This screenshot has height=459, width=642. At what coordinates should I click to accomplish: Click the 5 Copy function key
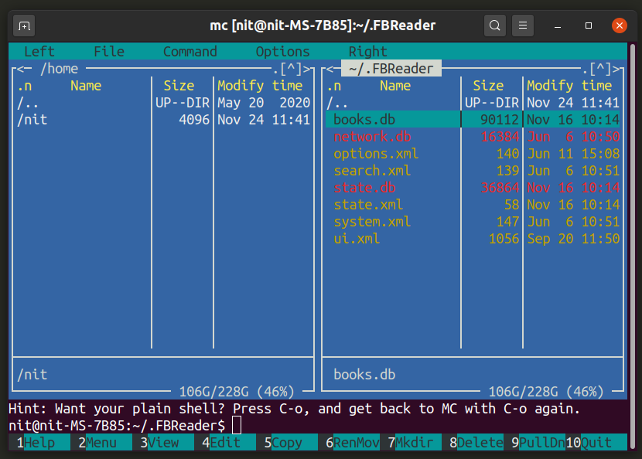[x=287, y=443]
